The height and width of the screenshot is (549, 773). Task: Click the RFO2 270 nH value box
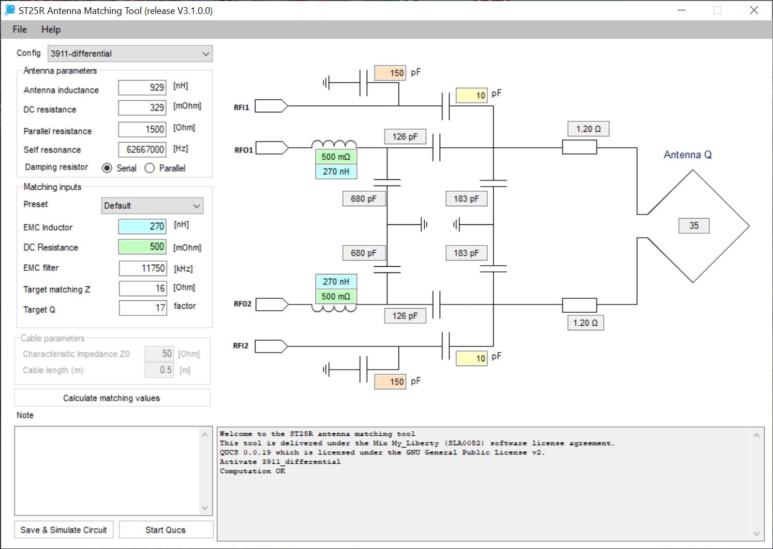pos(336,282)
